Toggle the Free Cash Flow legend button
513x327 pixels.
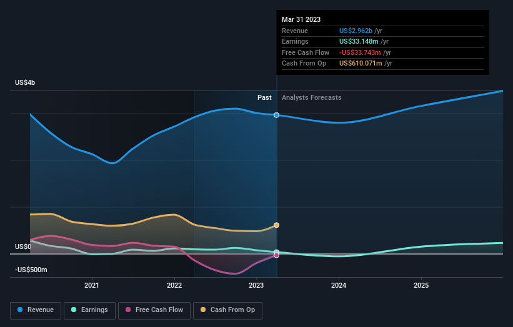pos(154,310)
